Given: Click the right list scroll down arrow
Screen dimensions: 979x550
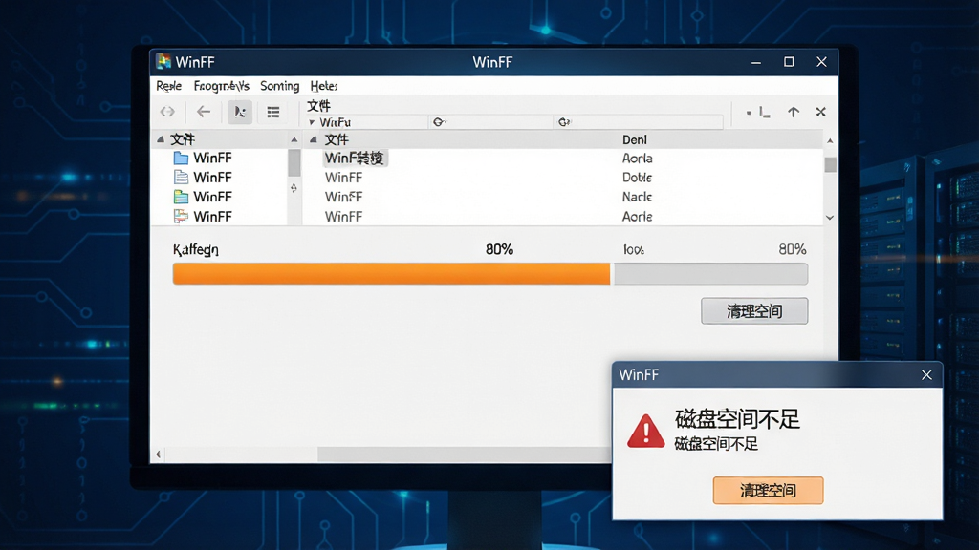Looking at the screenshot, I should [x=830, y=218].
